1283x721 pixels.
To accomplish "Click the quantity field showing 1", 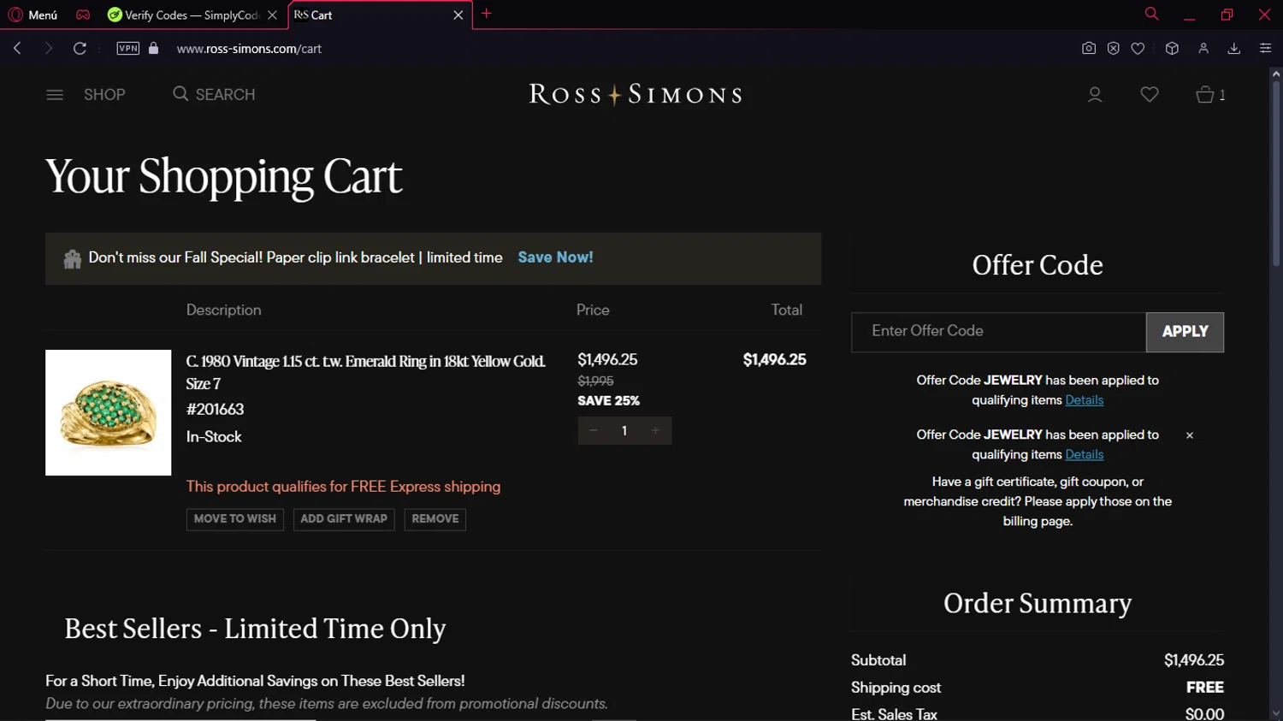I will (624, 431).
